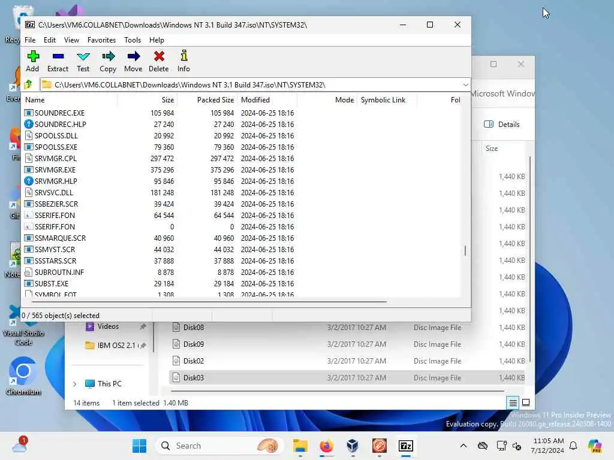
Task: Switch Explorer to details list view
Action: [x=513, y=402]
